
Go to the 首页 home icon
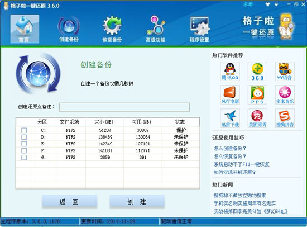(x=25, y=29)
